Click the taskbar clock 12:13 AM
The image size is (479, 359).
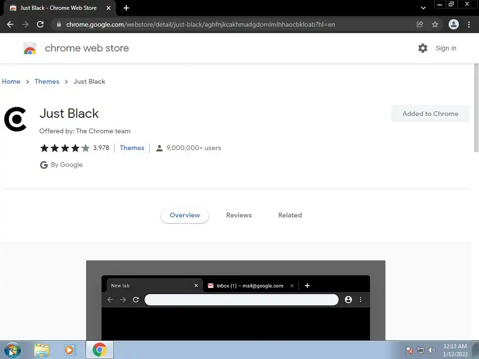(455, 346)
